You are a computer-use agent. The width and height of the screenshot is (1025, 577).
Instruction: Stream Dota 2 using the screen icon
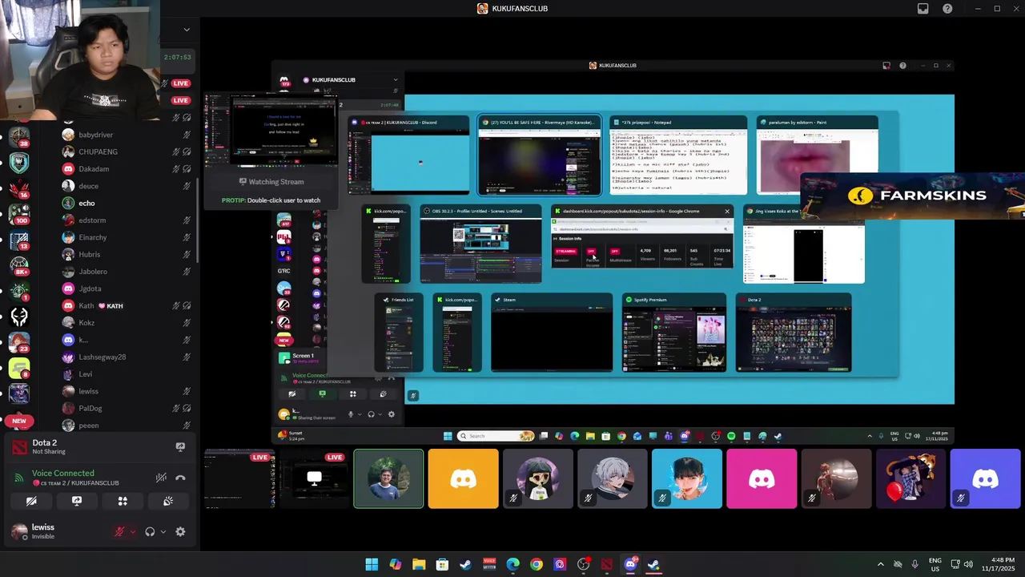[x=180, y=447]
